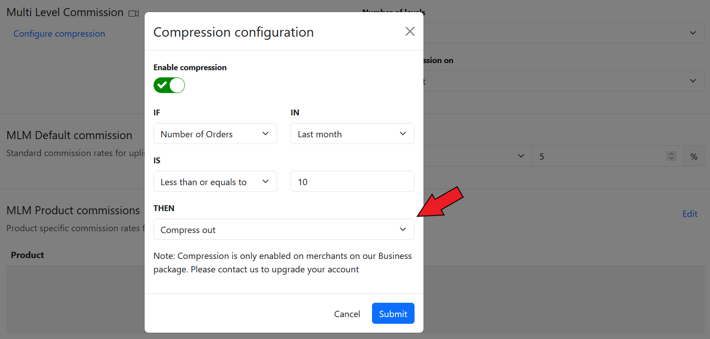710x339 pixels.
Task: Expand the IN dropdown set to Last month
Action: tap(352, 134)
